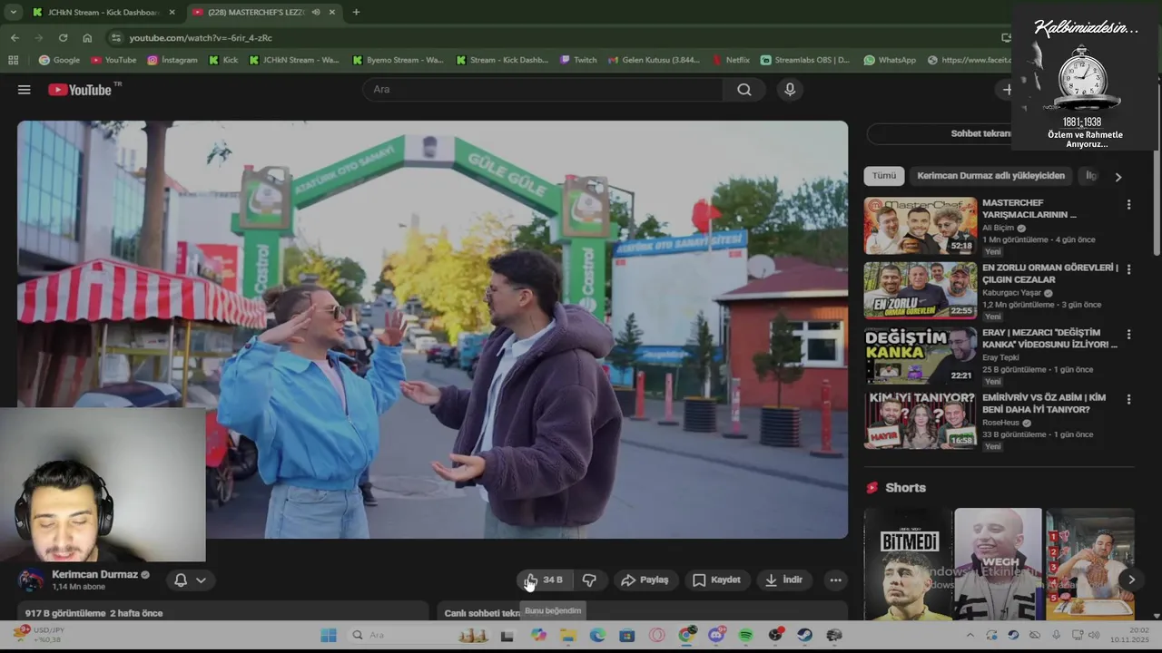Reload the page with refresh icon
1162x653 pixels.
[63, 38]
